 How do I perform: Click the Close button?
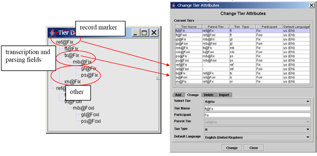(x=254, y=148)
